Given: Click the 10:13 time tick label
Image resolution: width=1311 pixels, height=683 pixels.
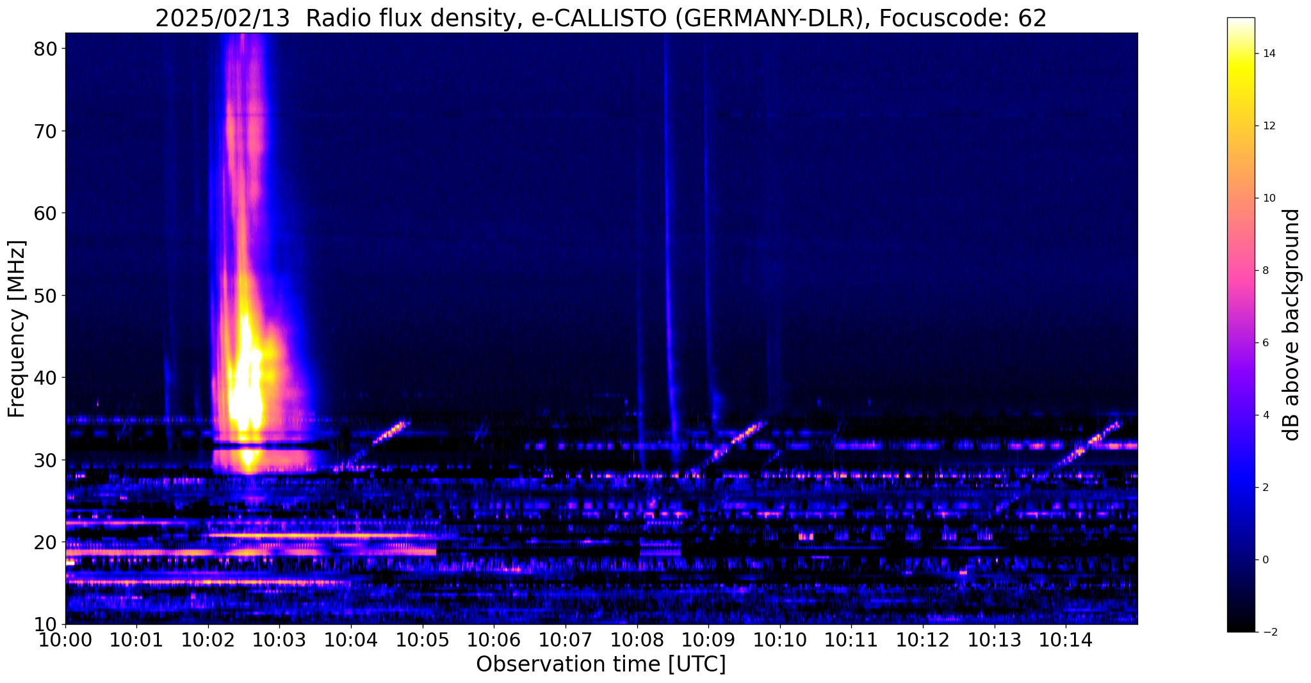Looking at the screenshot, I should pos(995,640).
